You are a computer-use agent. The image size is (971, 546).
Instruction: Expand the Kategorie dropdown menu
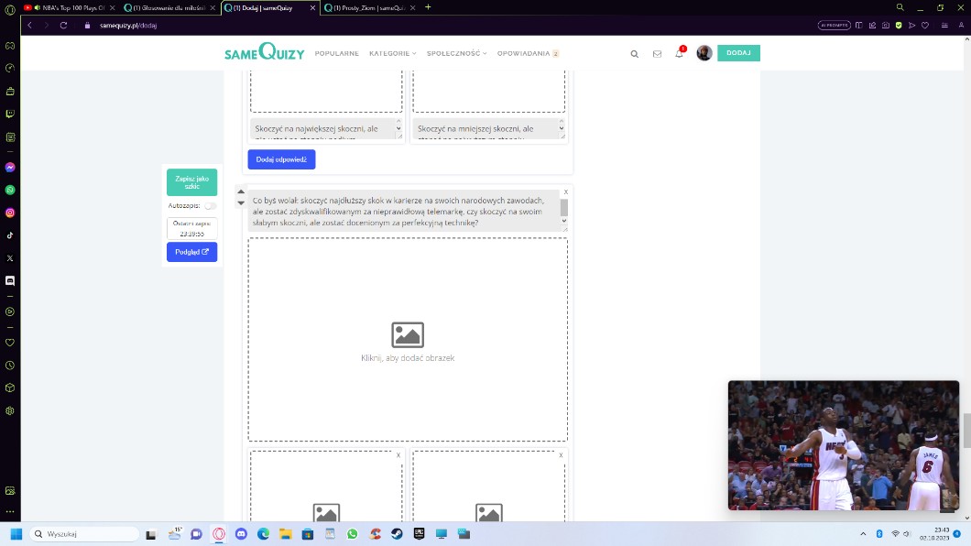(392, 53)
